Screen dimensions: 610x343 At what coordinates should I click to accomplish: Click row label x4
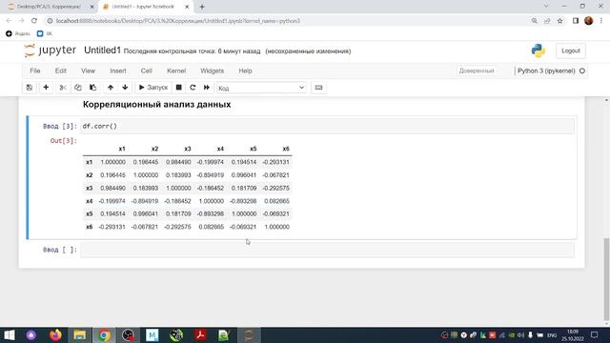coord(89,201)
